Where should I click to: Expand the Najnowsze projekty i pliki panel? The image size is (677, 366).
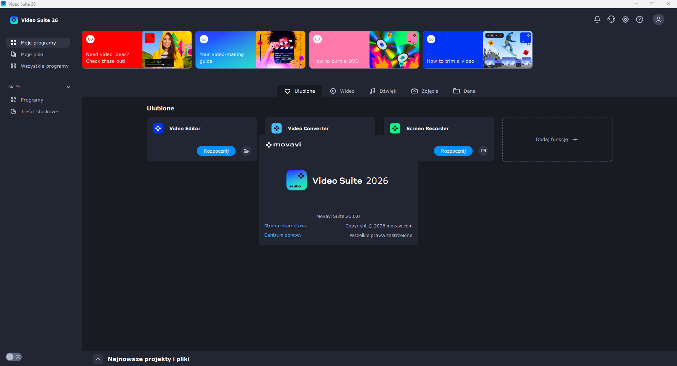(x=98, y=359)
